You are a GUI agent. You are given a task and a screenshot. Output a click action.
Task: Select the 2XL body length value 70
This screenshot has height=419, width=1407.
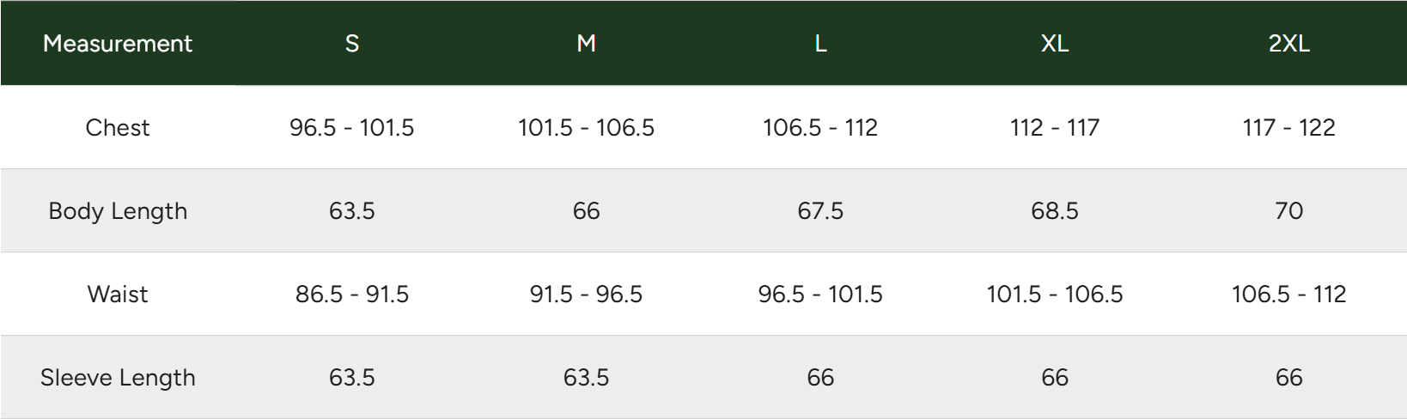1288,211
